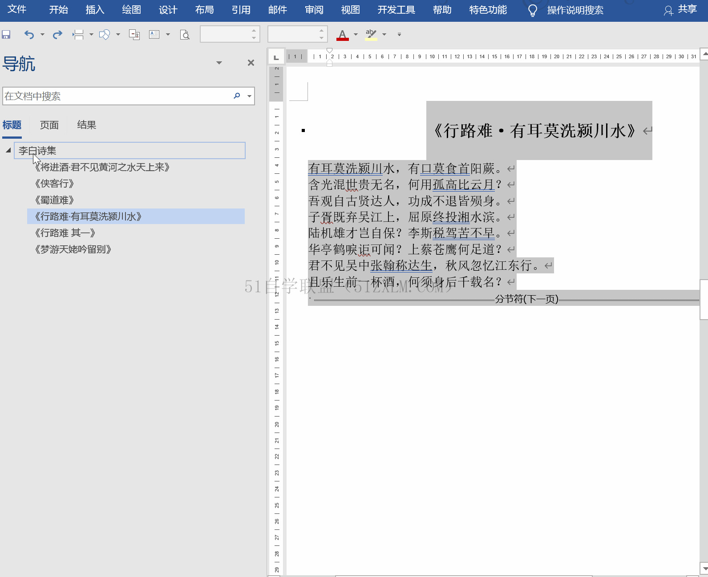
Task: Click the collapse/expand section toolbar icon
Action: tap(134, 35)
